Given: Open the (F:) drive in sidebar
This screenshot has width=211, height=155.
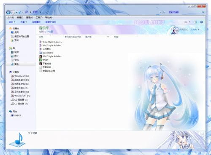Looking at the screenshot, I should pyautogui.click(x=20, y=88).
